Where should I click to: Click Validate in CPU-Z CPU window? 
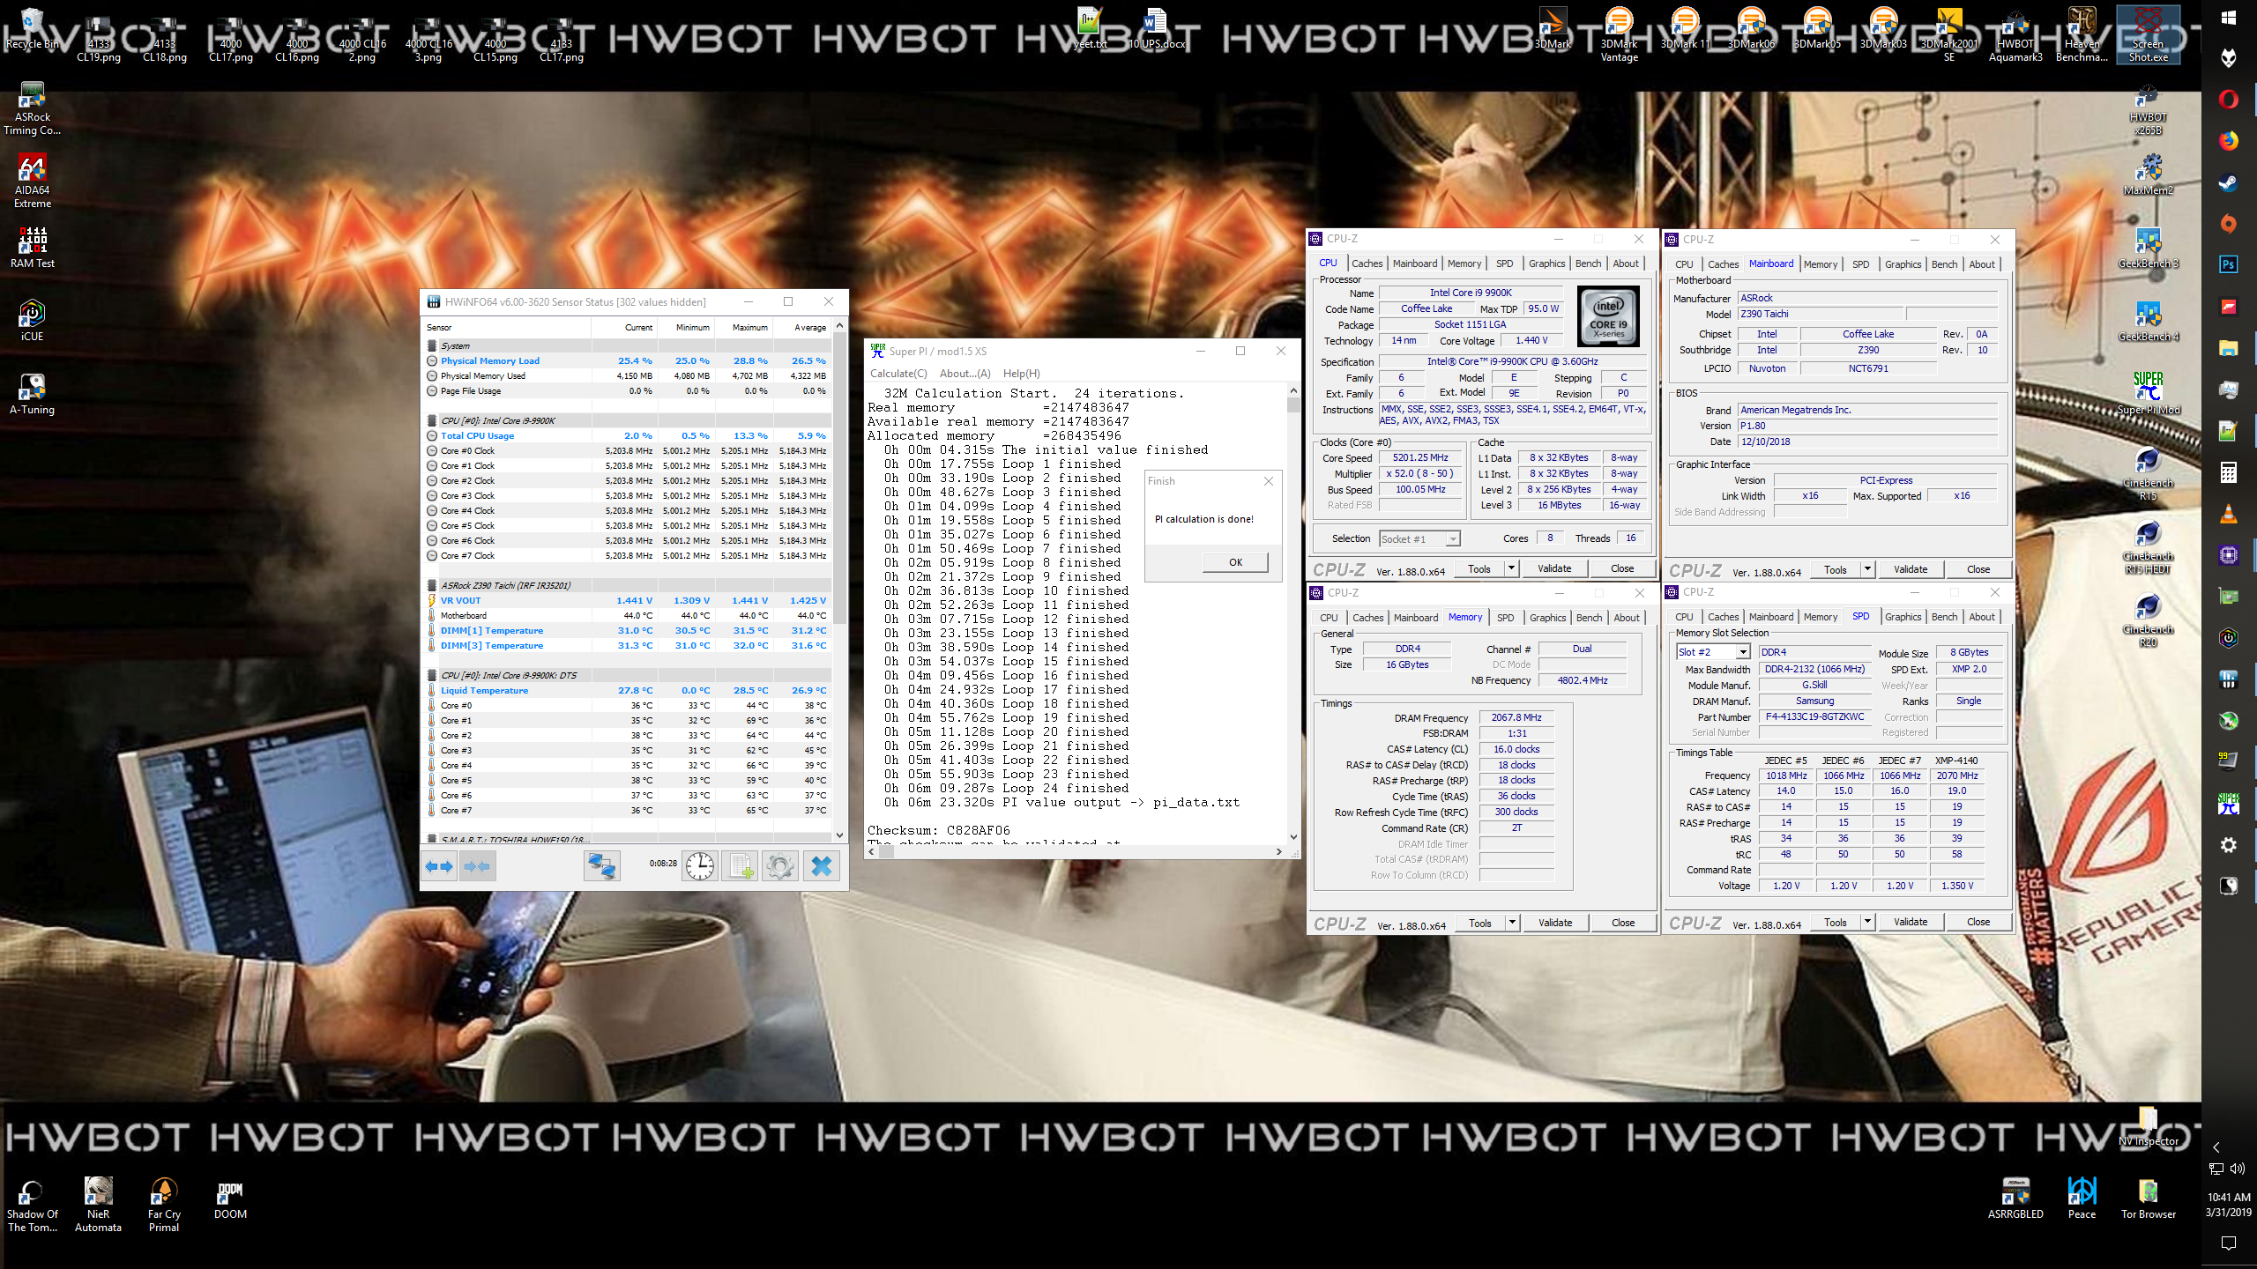click(x=1554, y=568)
